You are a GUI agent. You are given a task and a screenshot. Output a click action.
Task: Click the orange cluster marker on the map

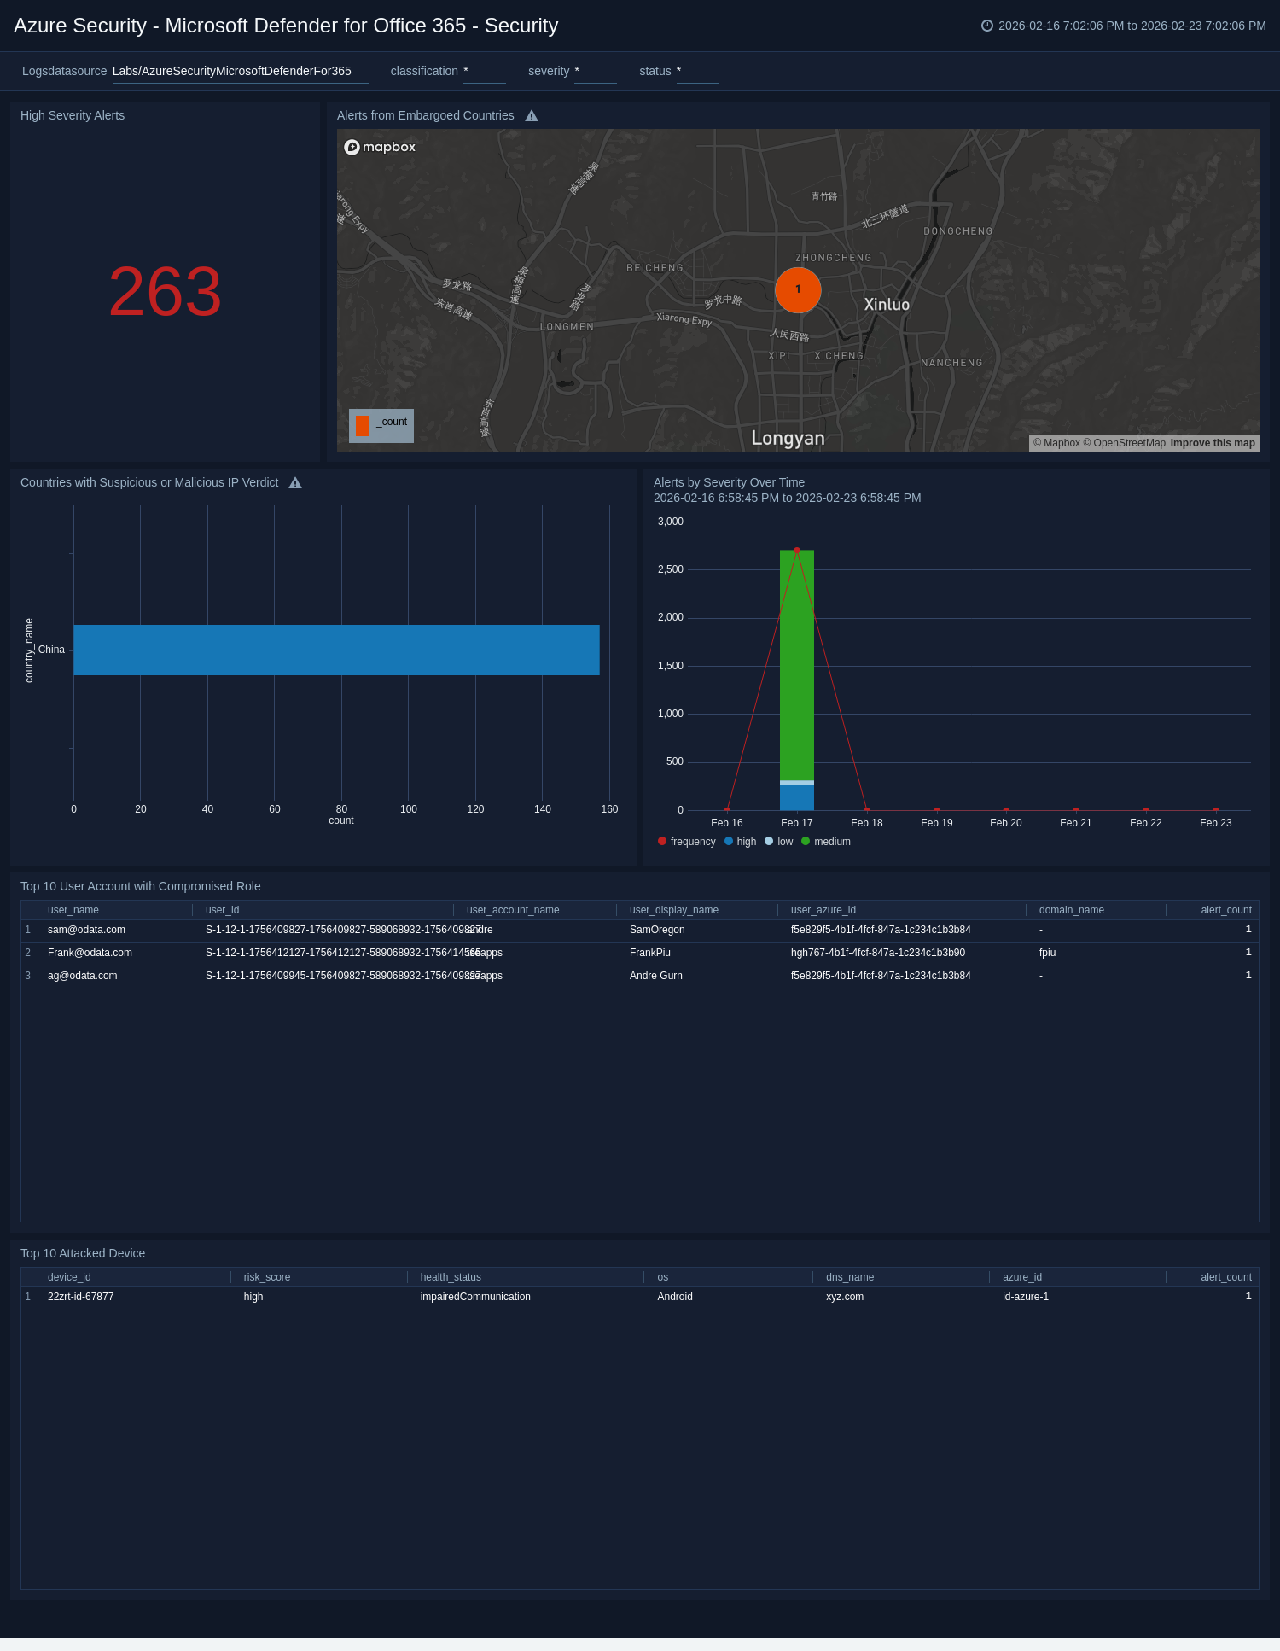(798, 289)
